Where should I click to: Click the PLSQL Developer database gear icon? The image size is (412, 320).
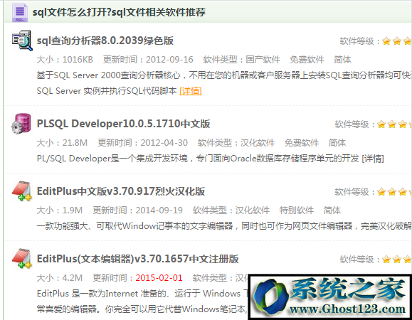point(21,124)
